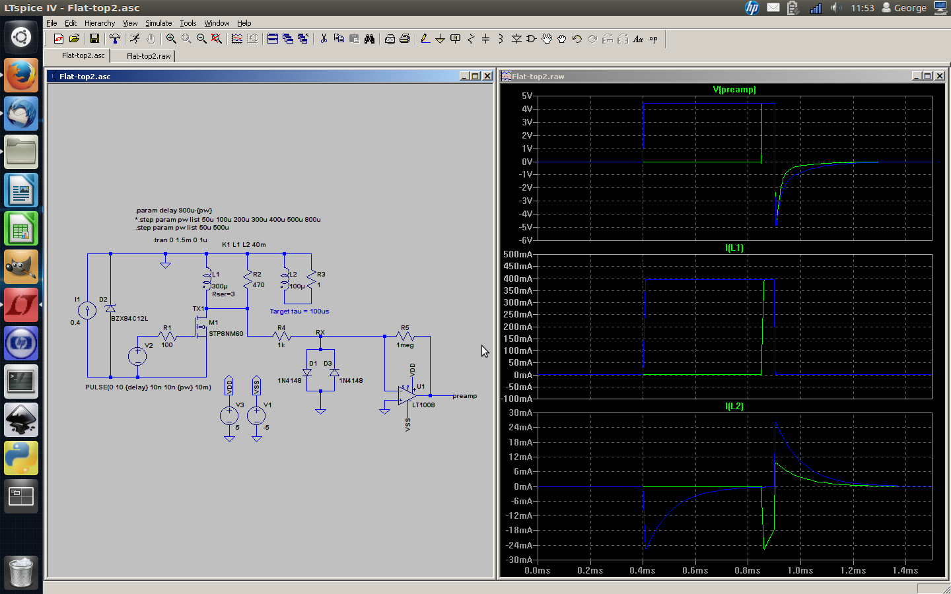Select the Diode component tool

coord(516,39)
